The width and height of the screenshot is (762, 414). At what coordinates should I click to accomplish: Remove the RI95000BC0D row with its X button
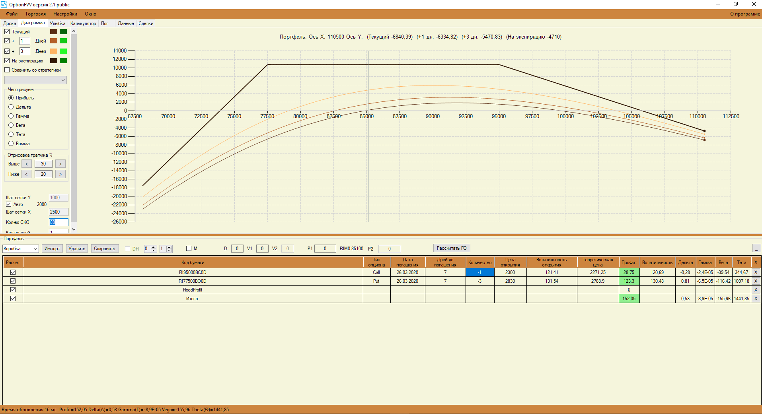756,272
